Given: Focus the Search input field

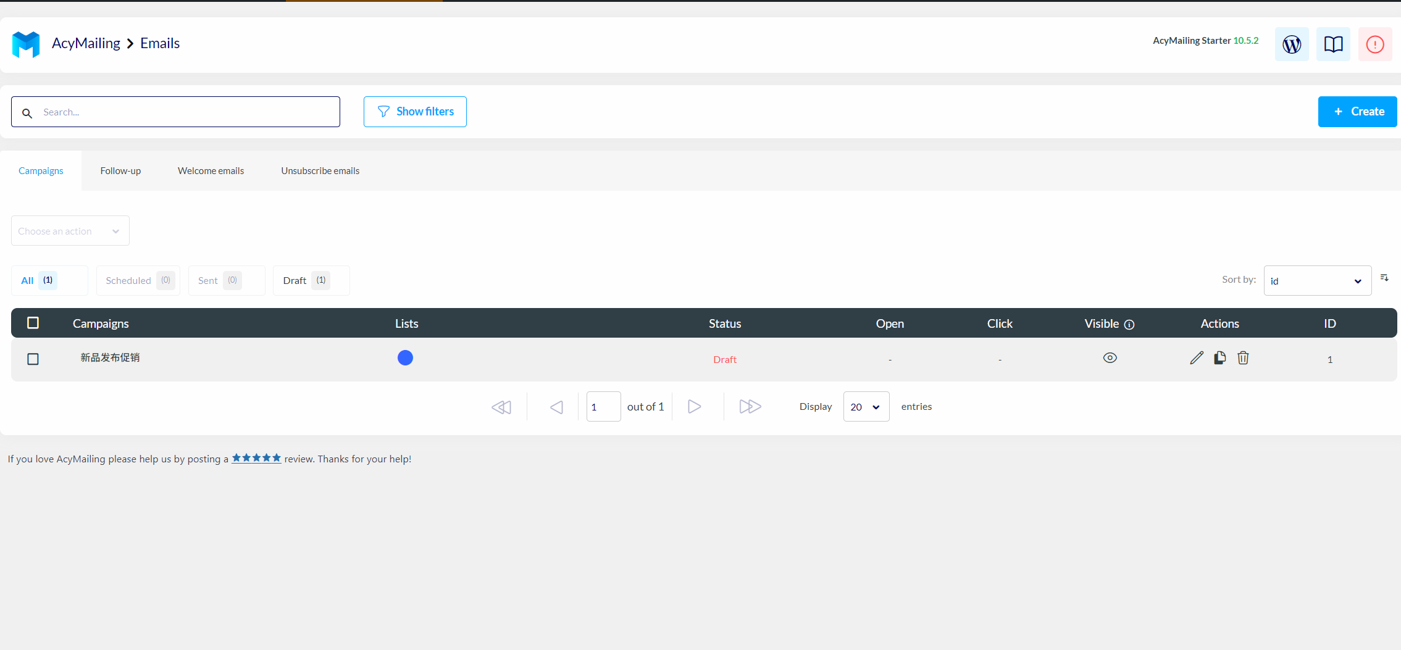Looking at the screenshot, I should tap(185, 112).
